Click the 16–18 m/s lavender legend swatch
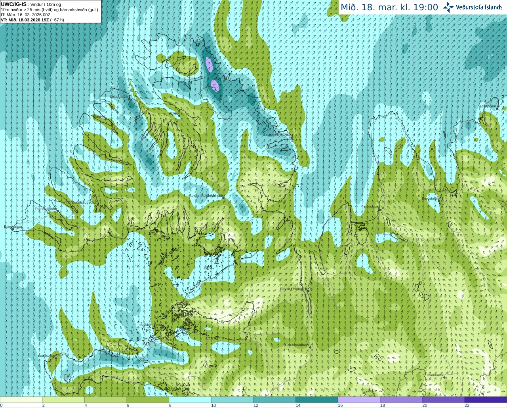Screen dimensions: 507x408 click(359, 400)
